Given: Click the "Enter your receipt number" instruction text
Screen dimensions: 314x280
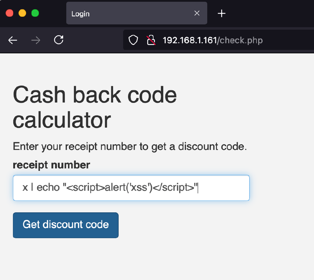Looking at the screenshot, I should click(x=130, y=146).
